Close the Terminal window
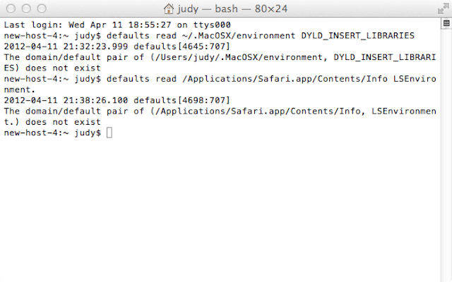Screen dimensions: 452x282 pos(11,8)
